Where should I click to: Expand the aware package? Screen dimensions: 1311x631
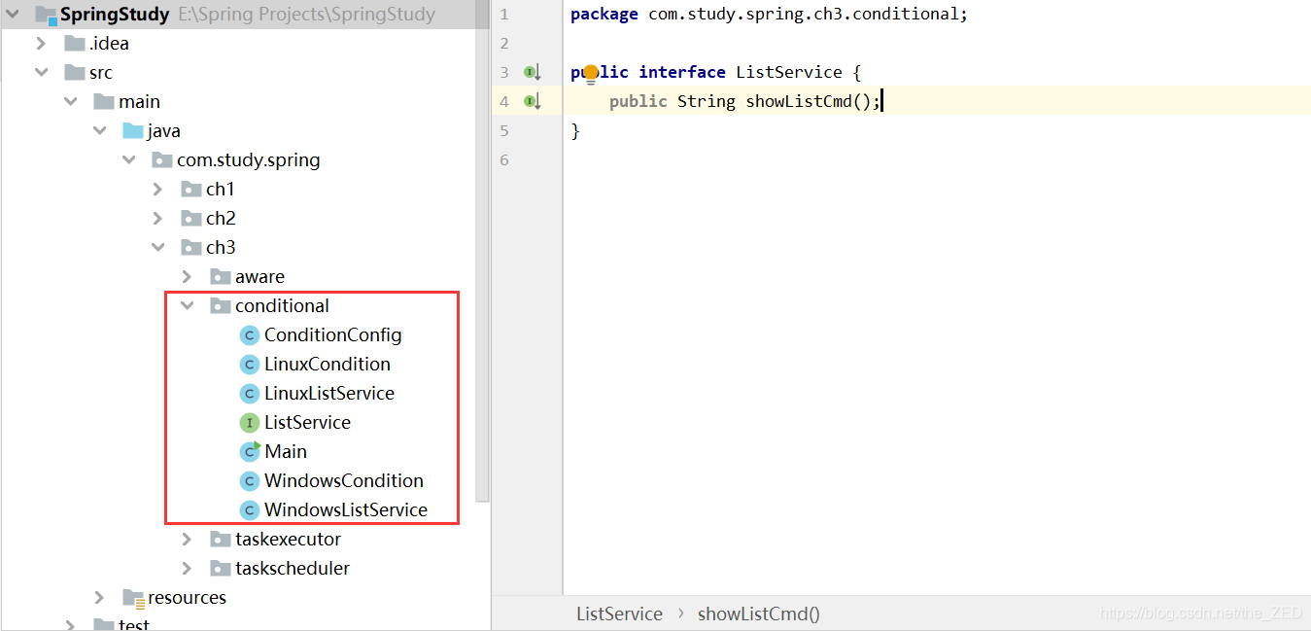point(188,276)
